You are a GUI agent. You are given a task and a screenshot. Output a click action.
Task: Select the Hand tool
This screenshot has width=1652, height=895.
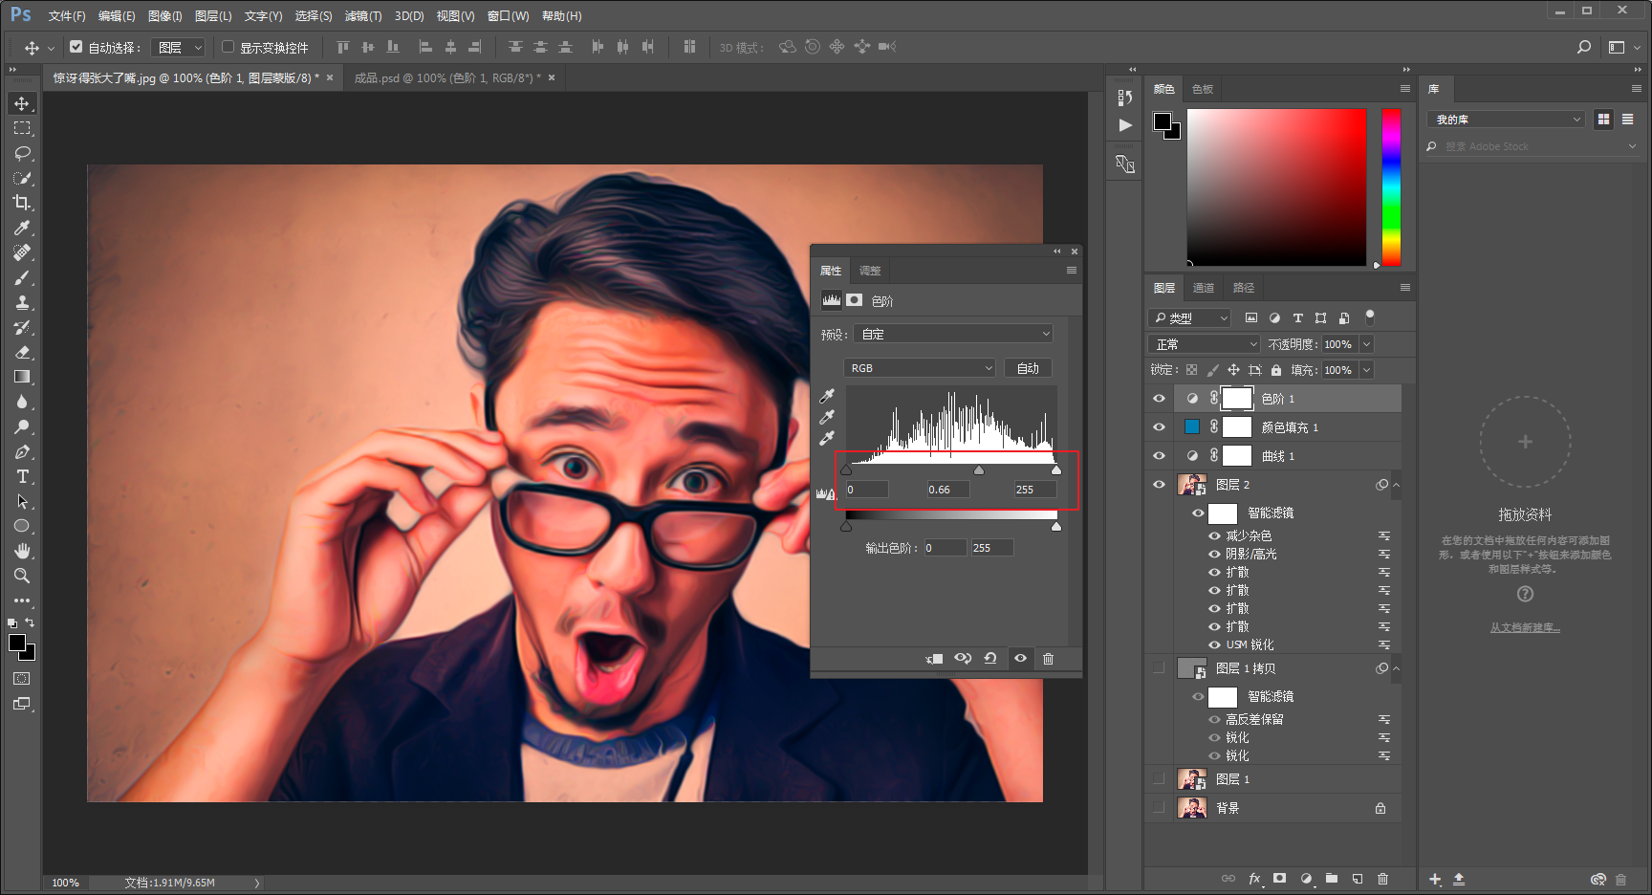click(x=22, y=551)
